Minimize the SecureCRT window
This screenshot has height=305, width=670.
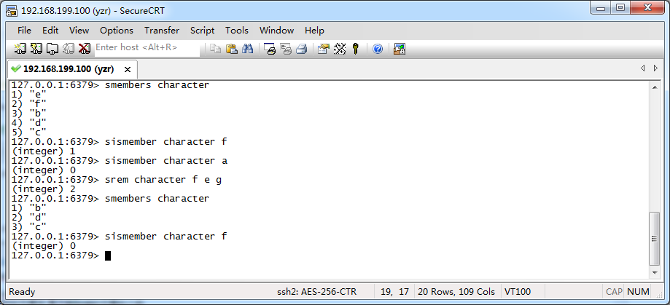[601, 8]
